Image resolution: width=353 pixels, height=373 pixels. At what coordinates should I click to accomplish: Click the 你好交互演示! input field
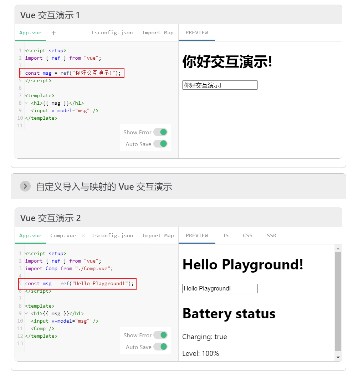coord(220,85)
